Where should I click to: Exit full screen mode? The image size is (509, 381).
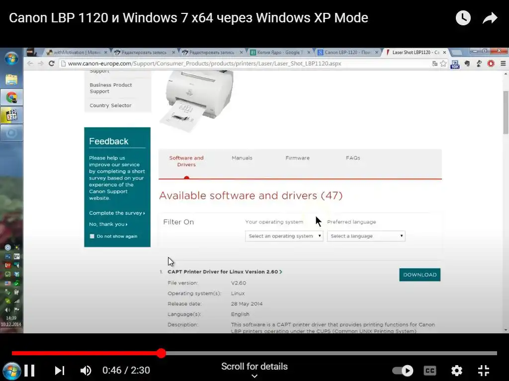(x=484, y=370)
